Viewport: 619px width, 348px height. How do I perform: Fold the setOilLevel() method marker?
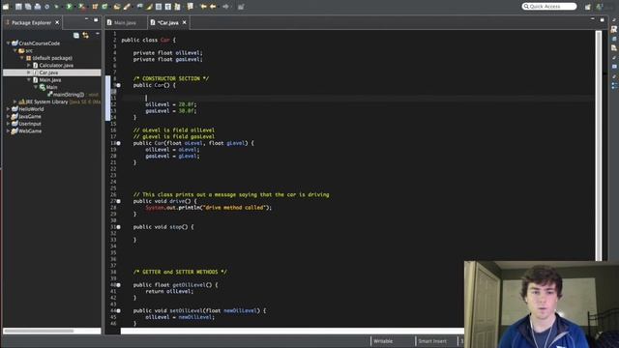pyautogui.click(x=118, y=310)
